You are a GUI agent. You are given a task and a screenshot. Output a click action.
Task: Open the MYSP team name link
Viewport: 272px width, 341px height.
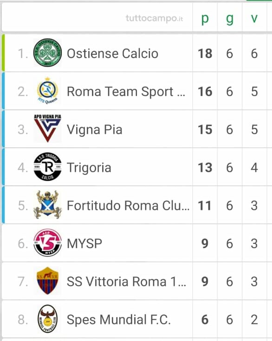[84, 244]
